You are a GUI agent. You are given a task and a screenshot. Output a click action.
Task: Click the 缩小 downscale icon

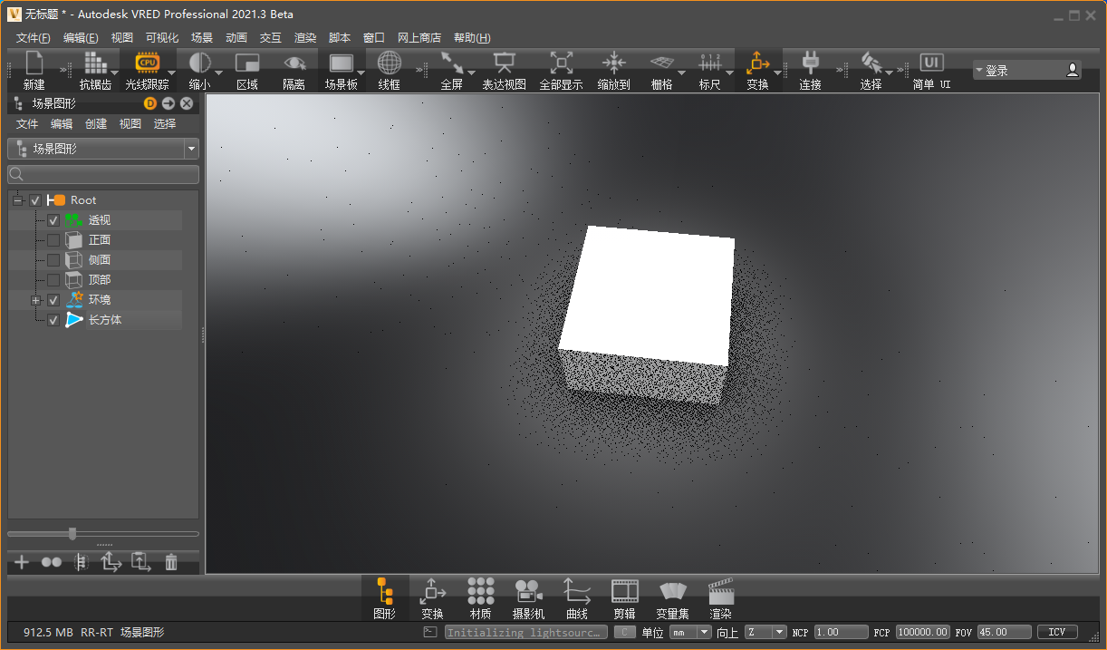[x=199, y=63]
